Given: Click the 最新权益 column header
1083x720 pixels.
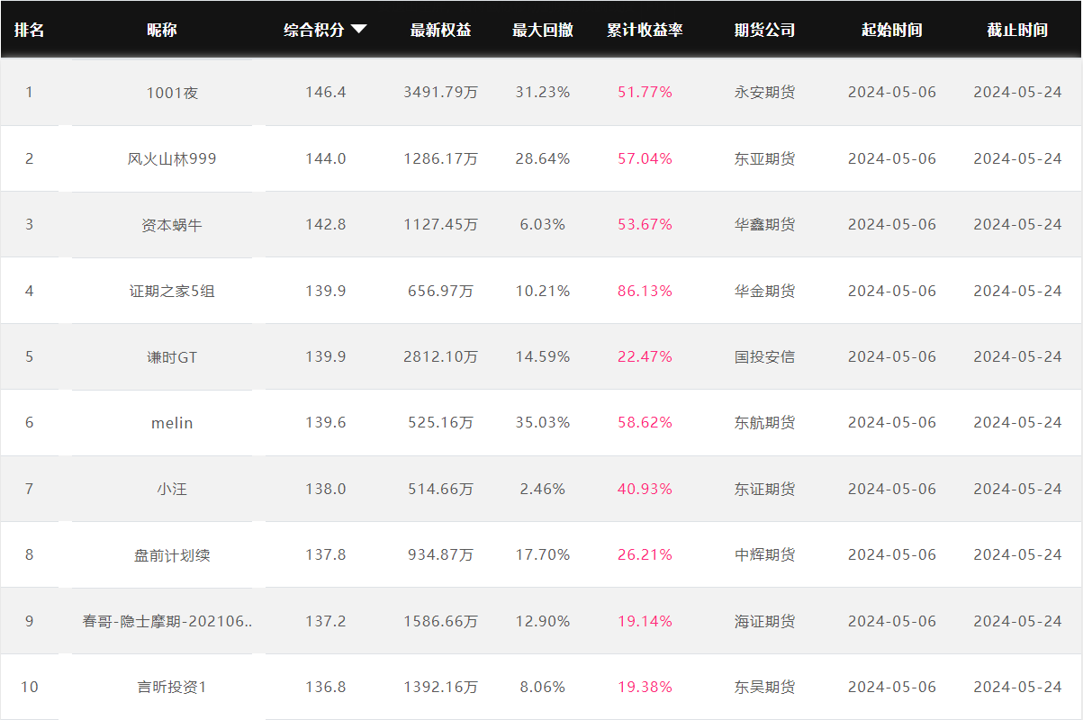Looking at the screenshot, I should (x=440, y=30).
